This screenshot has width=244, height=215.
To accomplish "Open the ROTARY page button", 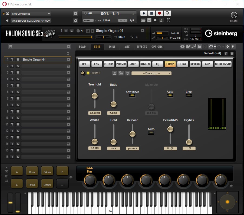I will pos(109,64).
